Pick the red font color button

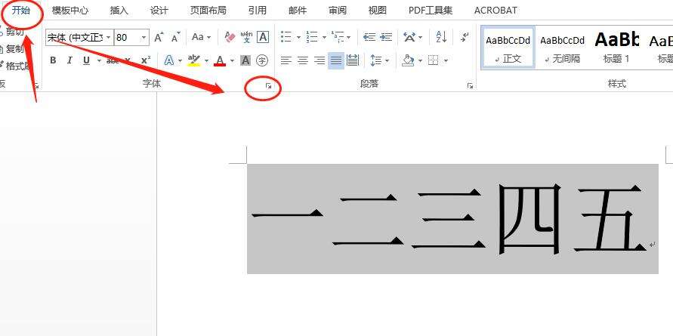[x=220, y=60]
